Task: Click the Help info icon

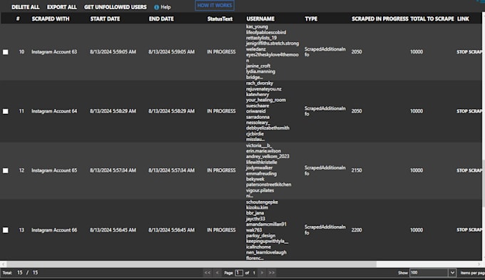Action: pyautogui.click(x=156, y=7)
